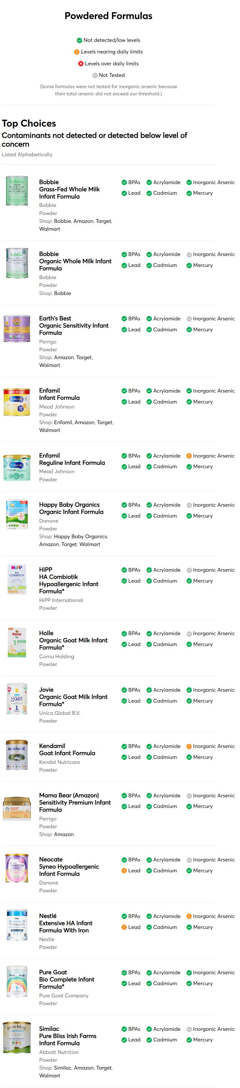Click the Bobbie Grass-Fed Whole Milk product image
The width and height of the screenshot is (240, 1088).
coord(17,191)
